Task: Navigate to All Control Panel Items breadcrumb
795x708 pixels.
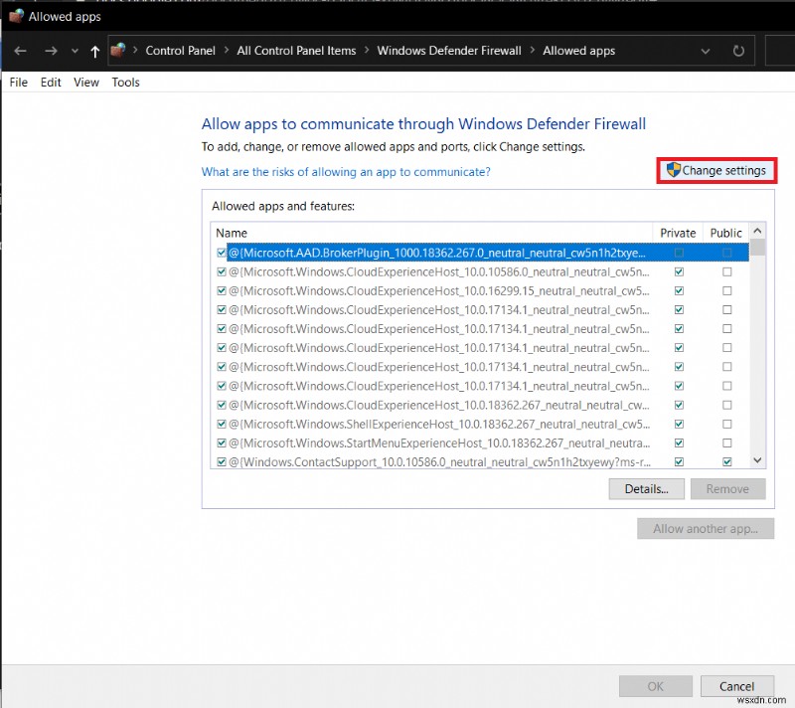Action: tap(296, 51)
